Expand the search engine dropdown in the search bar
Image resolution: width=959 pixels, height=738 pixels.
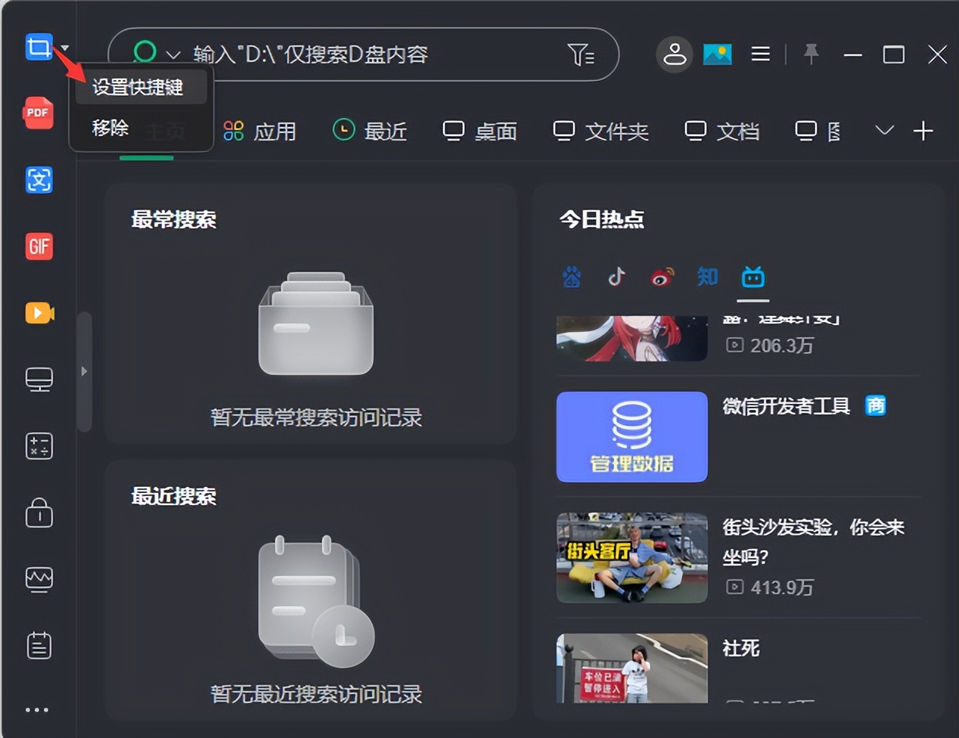[x=172, y=54]
